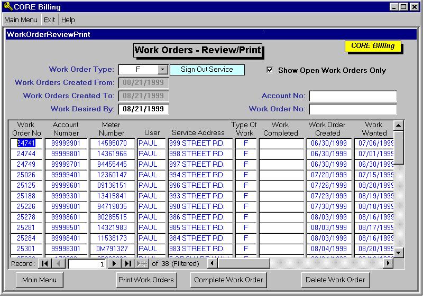Click service address 994 STREET RD.
This screenshot has width=423, height=296.
pyautogui.click(x=200, y=175)
